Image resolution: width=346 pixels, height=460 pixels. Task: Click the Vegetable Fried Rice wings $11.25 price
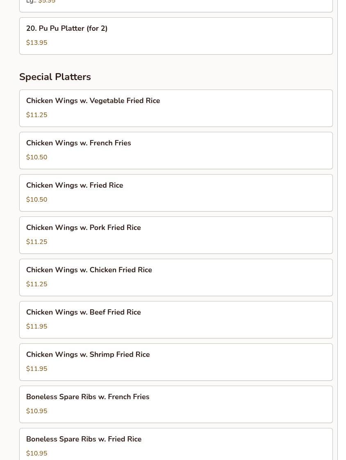tap(36, 115)
